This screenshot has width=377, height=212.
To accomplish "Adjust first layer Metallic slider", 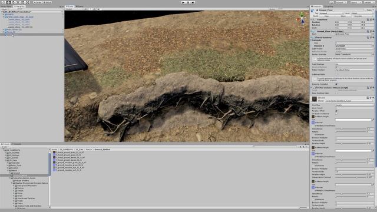I will point(351,132).
